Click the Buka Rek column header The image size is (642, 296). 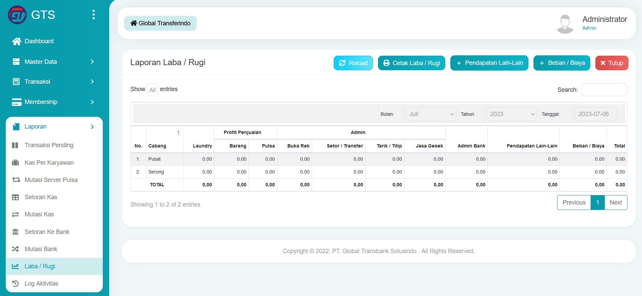click(294, 146)
